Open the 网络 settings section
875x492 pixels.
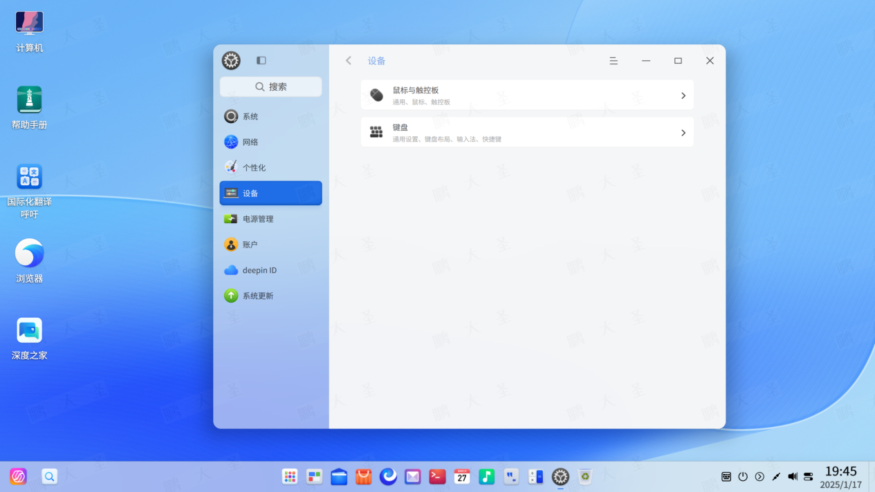[x=270, y=142]
